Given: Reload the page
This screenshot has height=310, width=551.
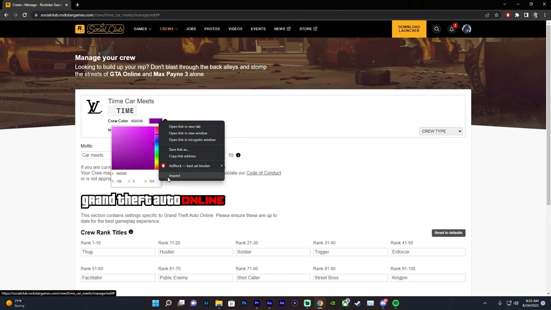Looking at the screenshot, I should click(x=25, y=15).
